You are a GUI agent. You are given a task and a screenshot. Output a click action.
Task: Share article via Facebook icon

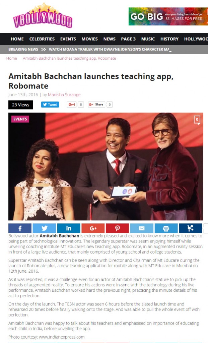pyautogui.click(x=20, y=228)
